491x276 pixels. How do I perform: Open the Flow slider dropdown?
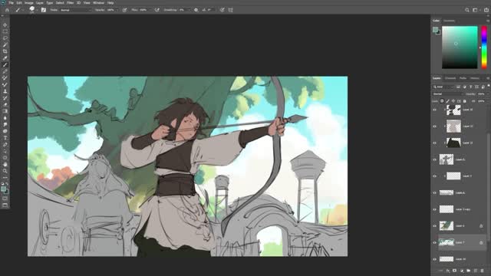tap(150, 10)
